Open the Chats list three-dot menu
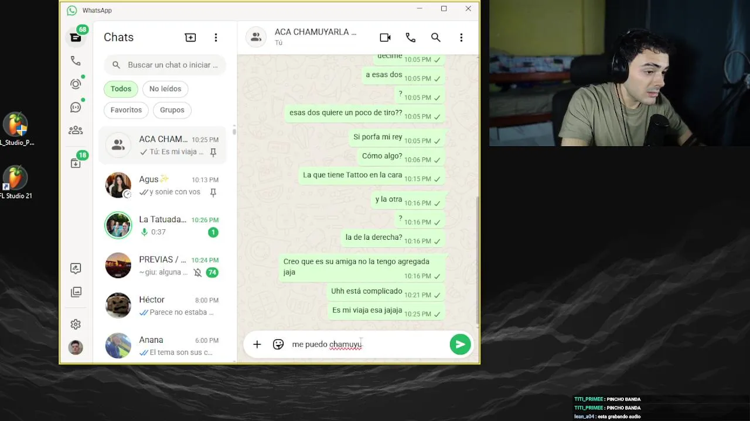Screen dimensions: 750x421 pyautogui.click(x=216, y=37)
